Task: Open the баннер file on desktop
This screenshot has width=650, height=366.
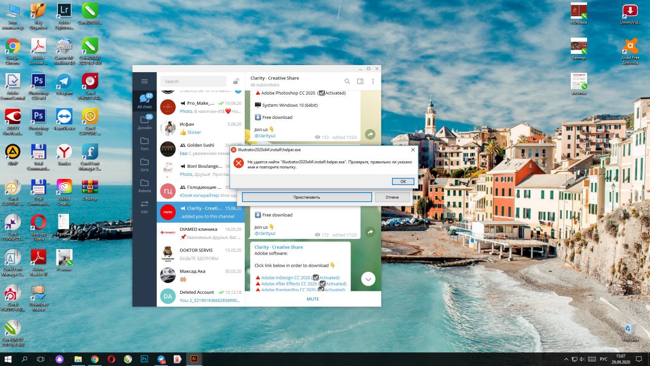Action: [x=579, y=49]
